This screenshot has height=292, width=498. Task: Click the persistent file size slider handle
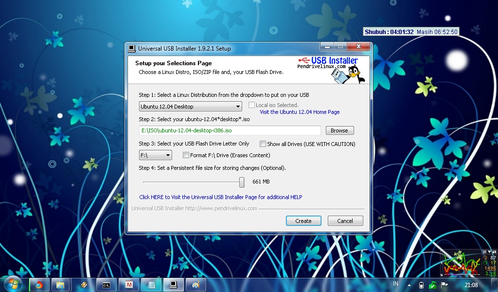(242, 182)
